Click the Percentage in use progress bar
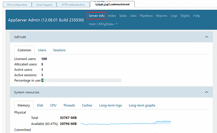Image resolution: width=217 pixels, height=133 pixels. click(81, 80)
